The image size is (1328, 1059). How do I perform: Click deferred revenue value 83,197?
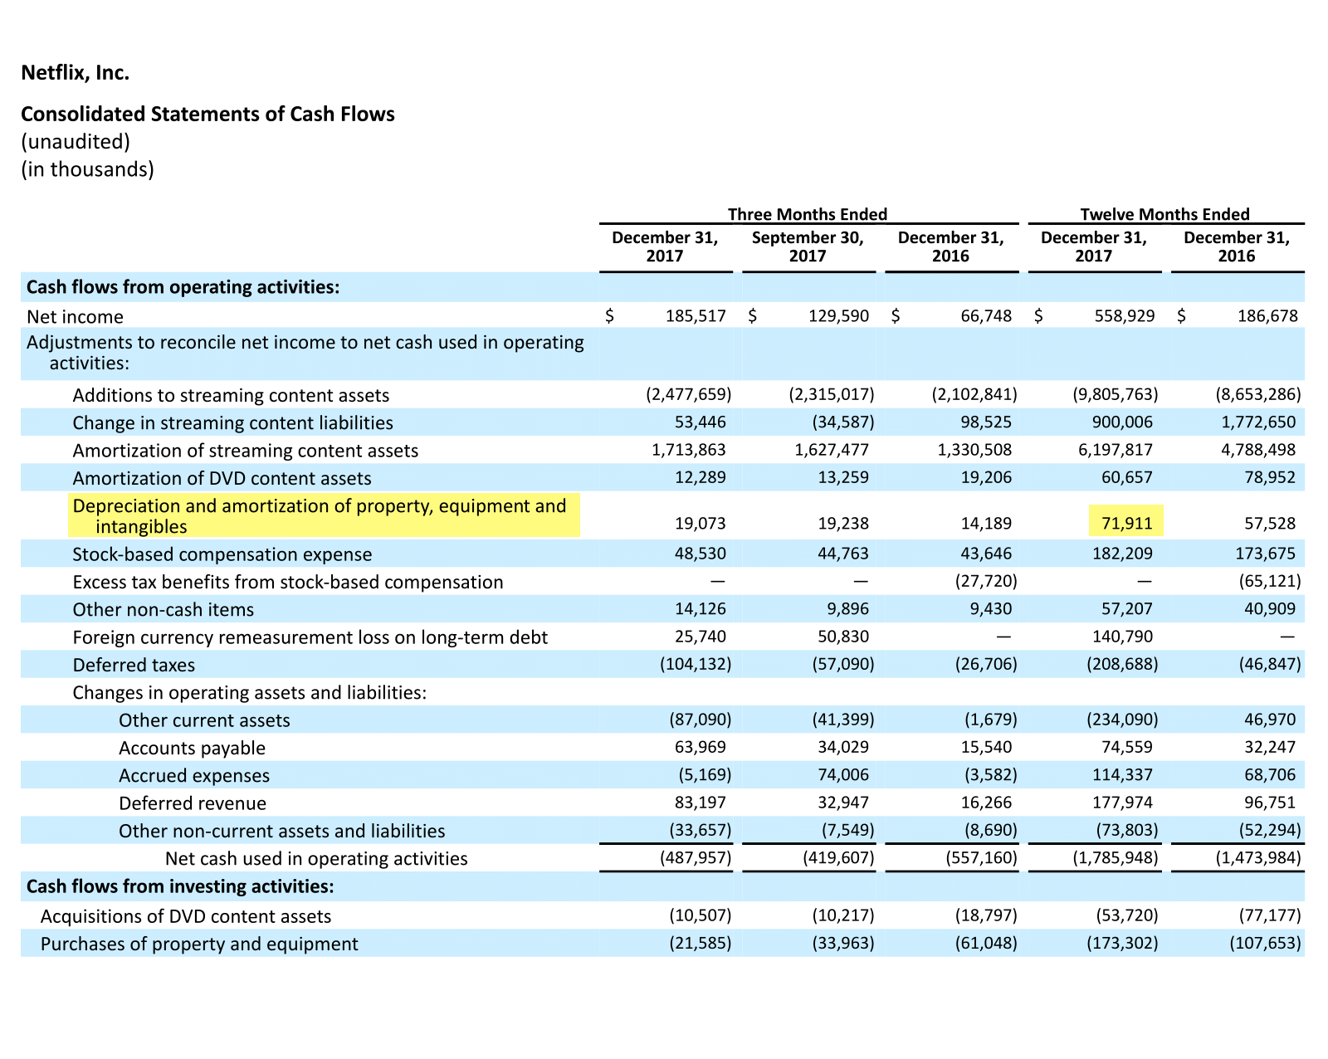click(x=701, y=803)
